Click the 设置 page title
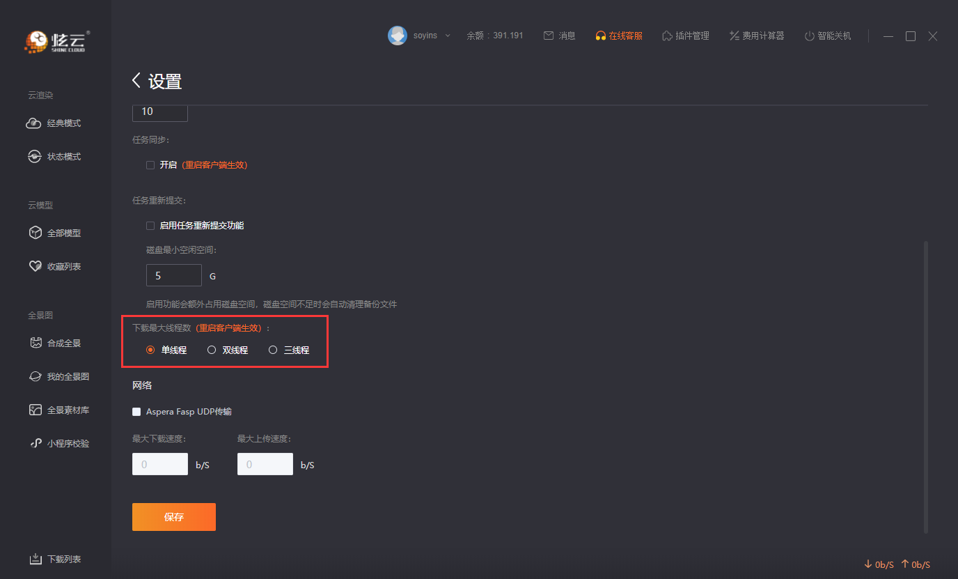The height and width of the screenshot is (579, 958). pyautogui.click(x=165, y=82)
